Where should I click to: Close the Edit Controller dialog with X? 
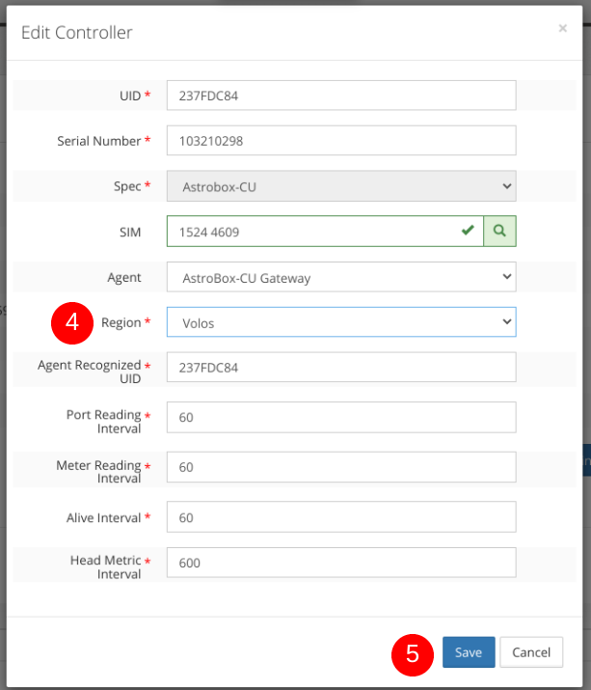click(562, 29)
